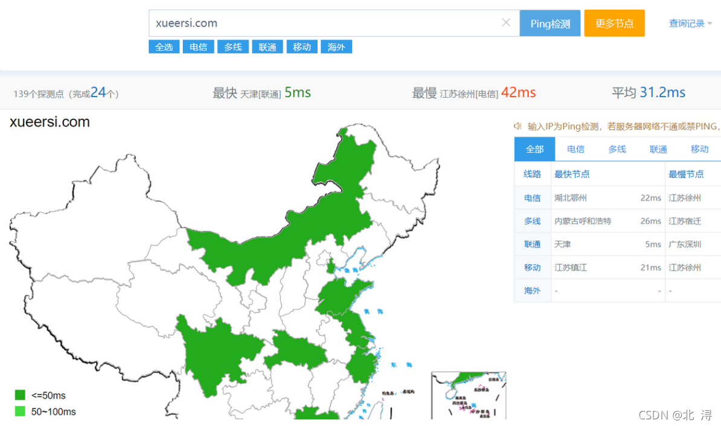Click the slowest 42ms value in the summary bar
Screen dimensions: 721x426
(518, 92)
